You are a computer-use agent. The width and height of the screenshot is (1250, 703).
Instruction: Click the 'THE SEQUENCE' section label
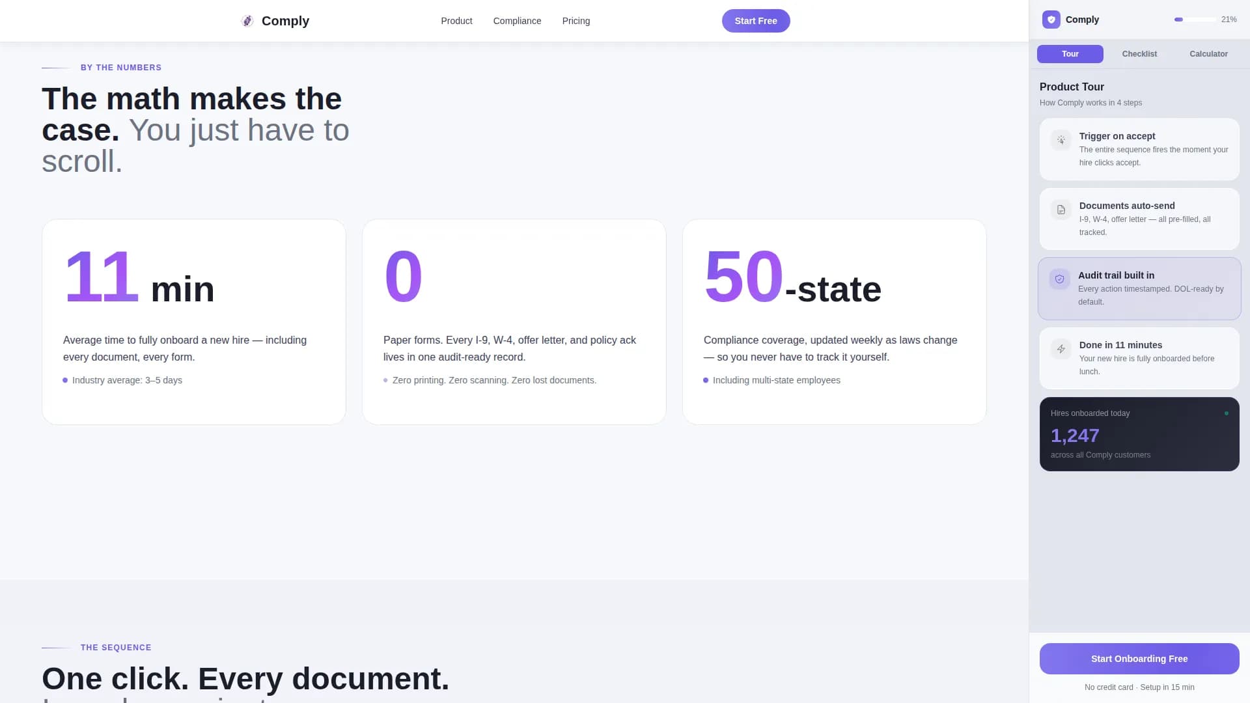pos(116,648)
